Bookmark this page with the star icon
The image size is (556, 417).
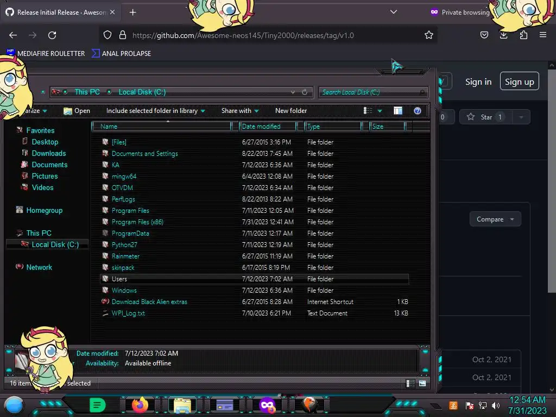click(x=429, y=35)
